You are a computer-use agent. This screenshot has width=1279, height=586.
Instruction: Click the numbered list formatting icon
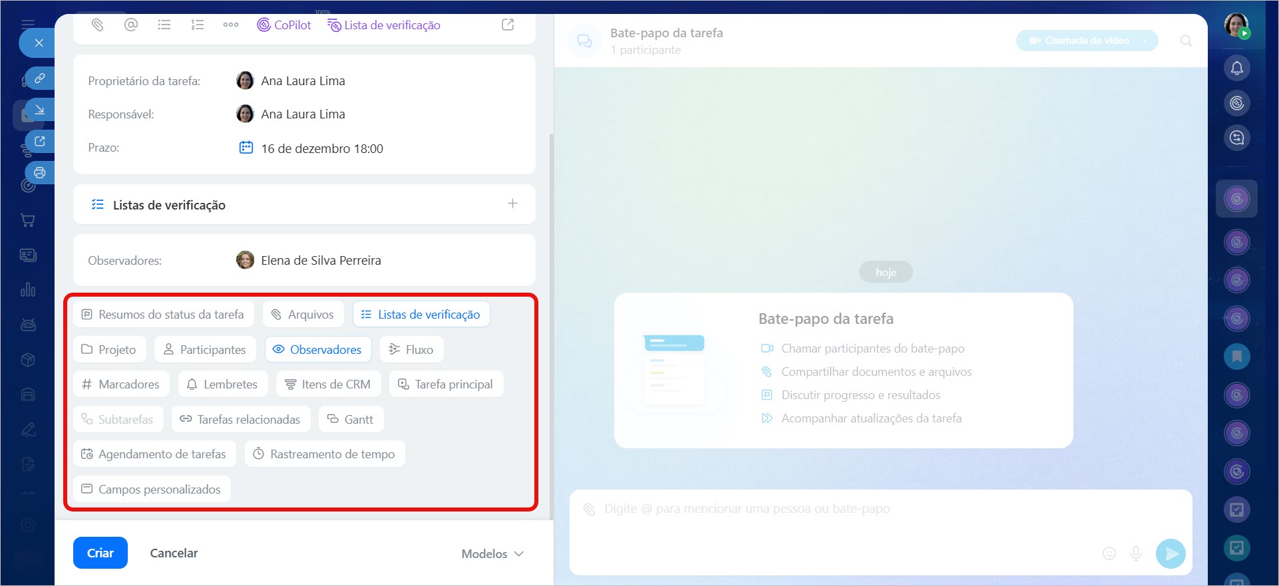tap(198, 25)
